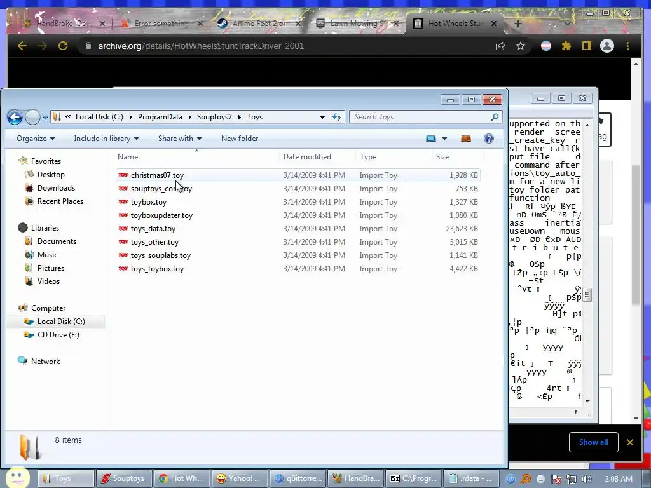This screenshot has height=488, width=651.
Task: Bookmark the page with the star icon
Action: point(521,46)
